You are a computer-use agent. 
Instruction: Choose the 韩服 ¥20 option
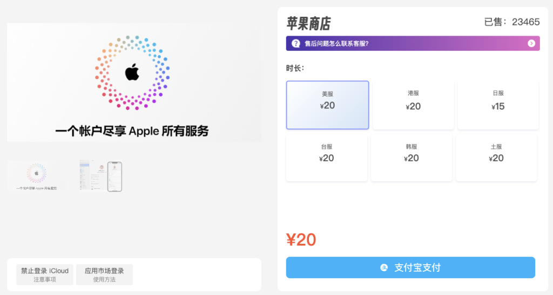click(412, 157)
